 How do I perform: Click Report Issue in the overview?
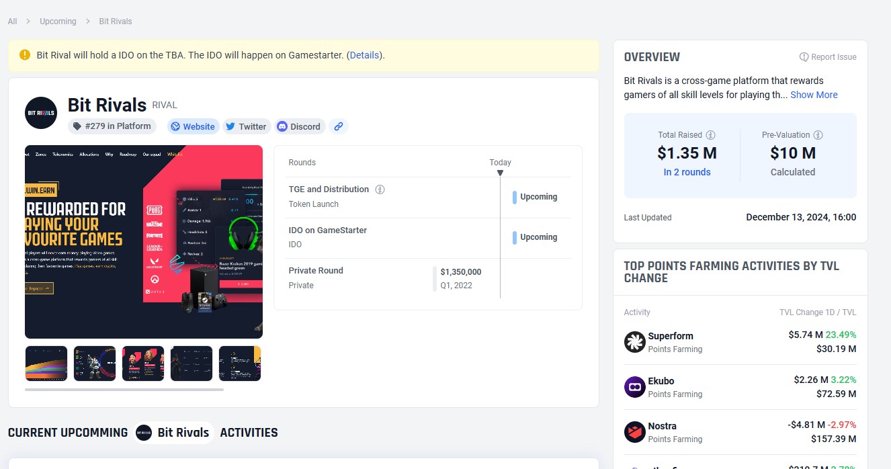(x=828, y=57)
